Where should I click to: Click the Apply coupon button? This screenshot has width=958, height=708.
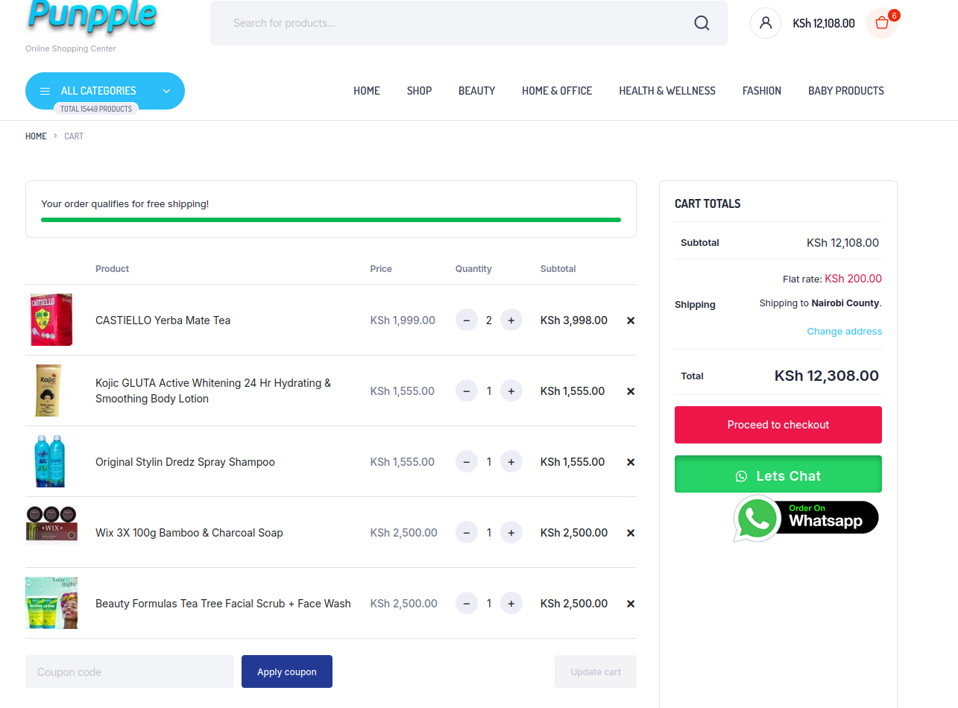287,671
